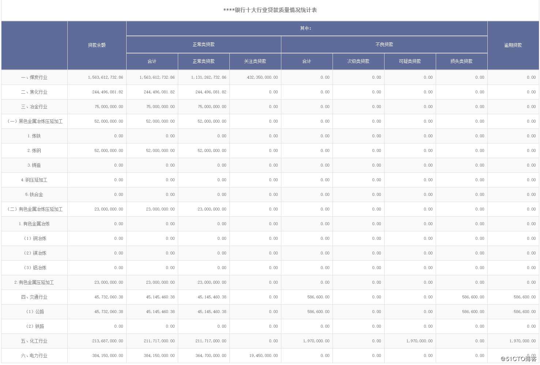Click row label (3)铝冶炼
The height and width of the screenshot is (365, 540).
tap(35, 268)
